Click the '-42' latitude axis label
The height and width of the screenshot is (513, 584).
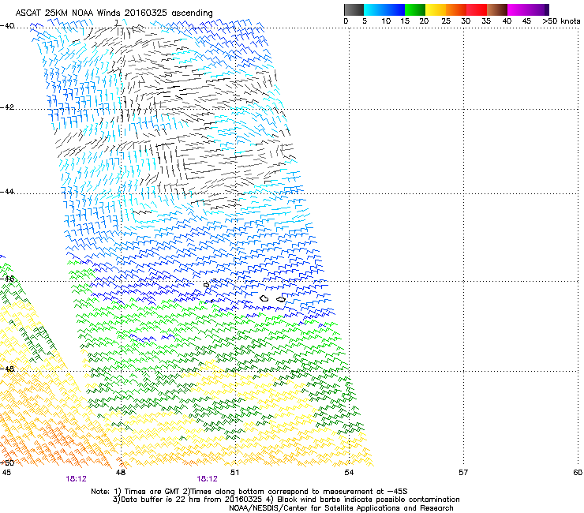[x=7, y=107]
